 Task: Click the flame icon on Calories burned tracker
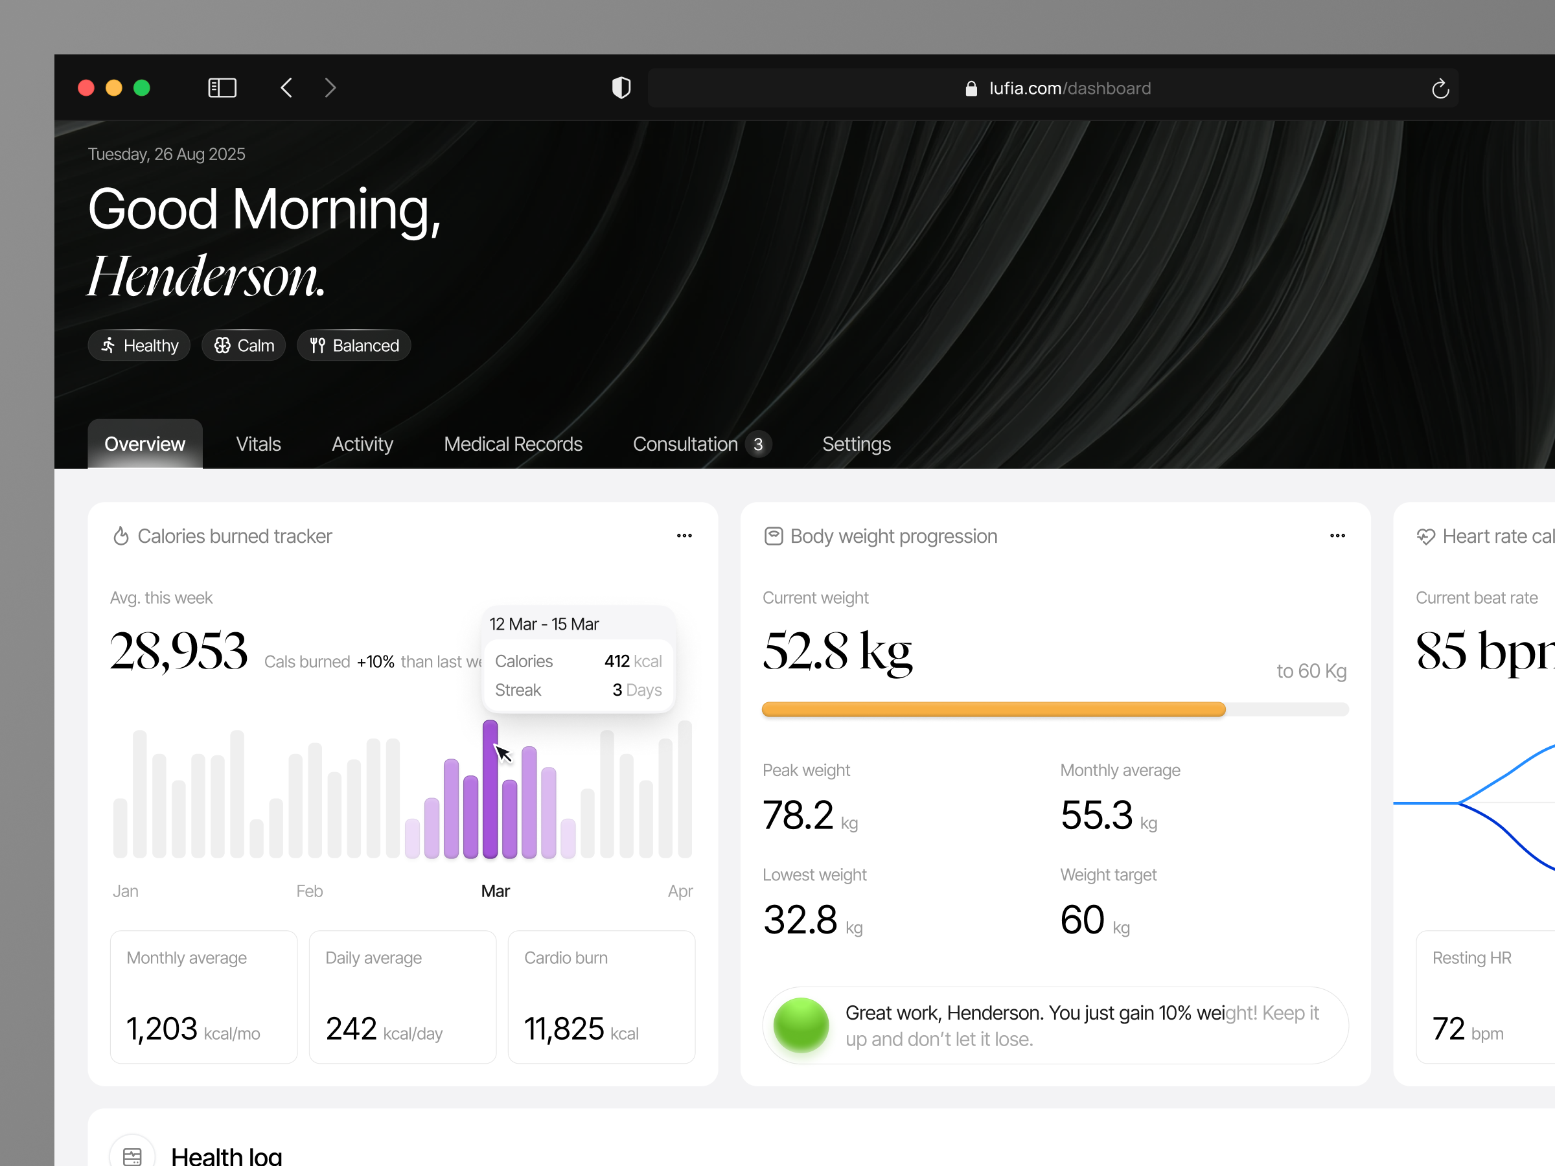(122, 536)
